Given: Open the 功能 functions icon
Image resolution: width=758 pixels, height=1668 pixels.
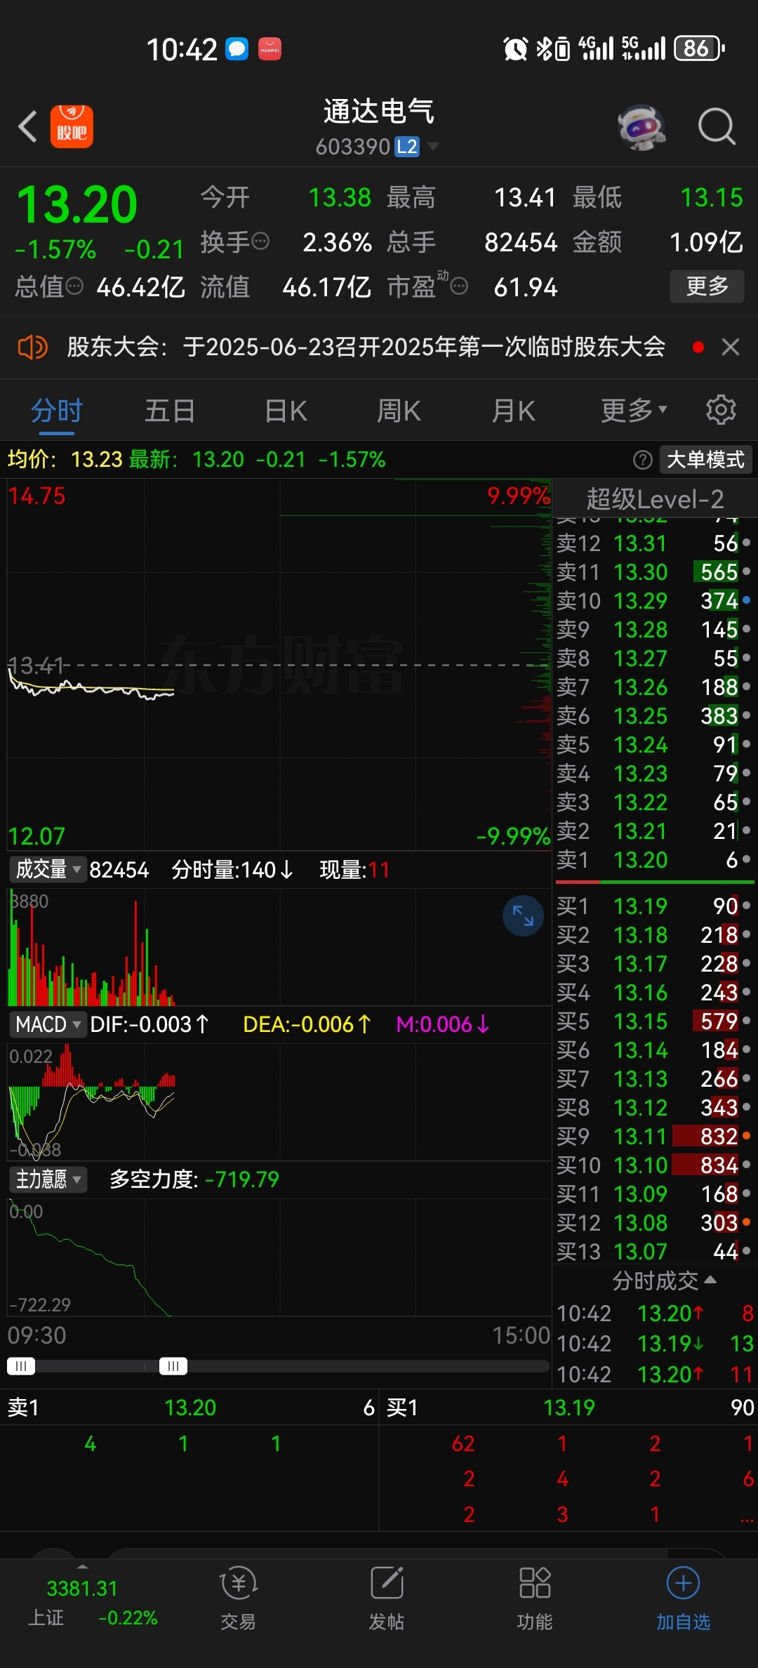Looking at the screenshot, I should (x=535, y=1598).
